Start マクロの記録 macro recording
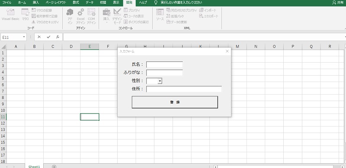The width and height of the screenshot is (346, 168). click(42, 10)
